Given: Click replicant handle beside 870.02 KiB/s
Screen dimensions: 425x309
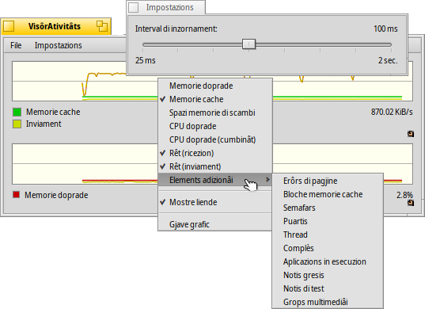Looking at the screenshot, I should [411, 134].
